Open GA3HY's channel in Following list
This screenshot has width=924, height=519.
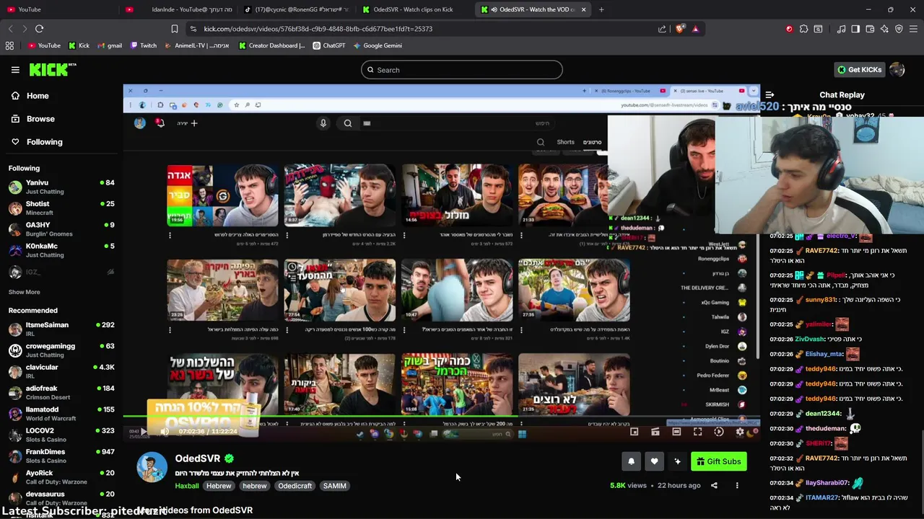coord(61,229)
